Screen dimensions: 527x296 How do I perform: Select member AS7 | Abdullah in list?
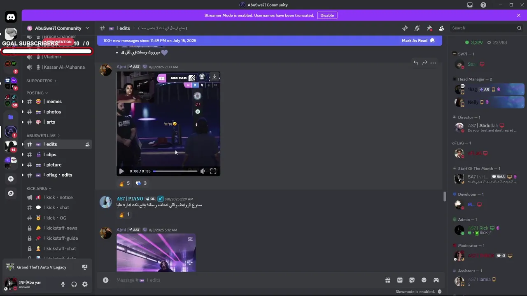[x=488, y=127]
